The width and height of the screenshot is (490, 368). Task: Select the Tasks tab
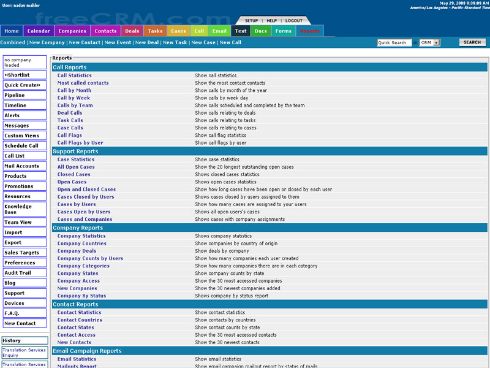click(155, 31)
